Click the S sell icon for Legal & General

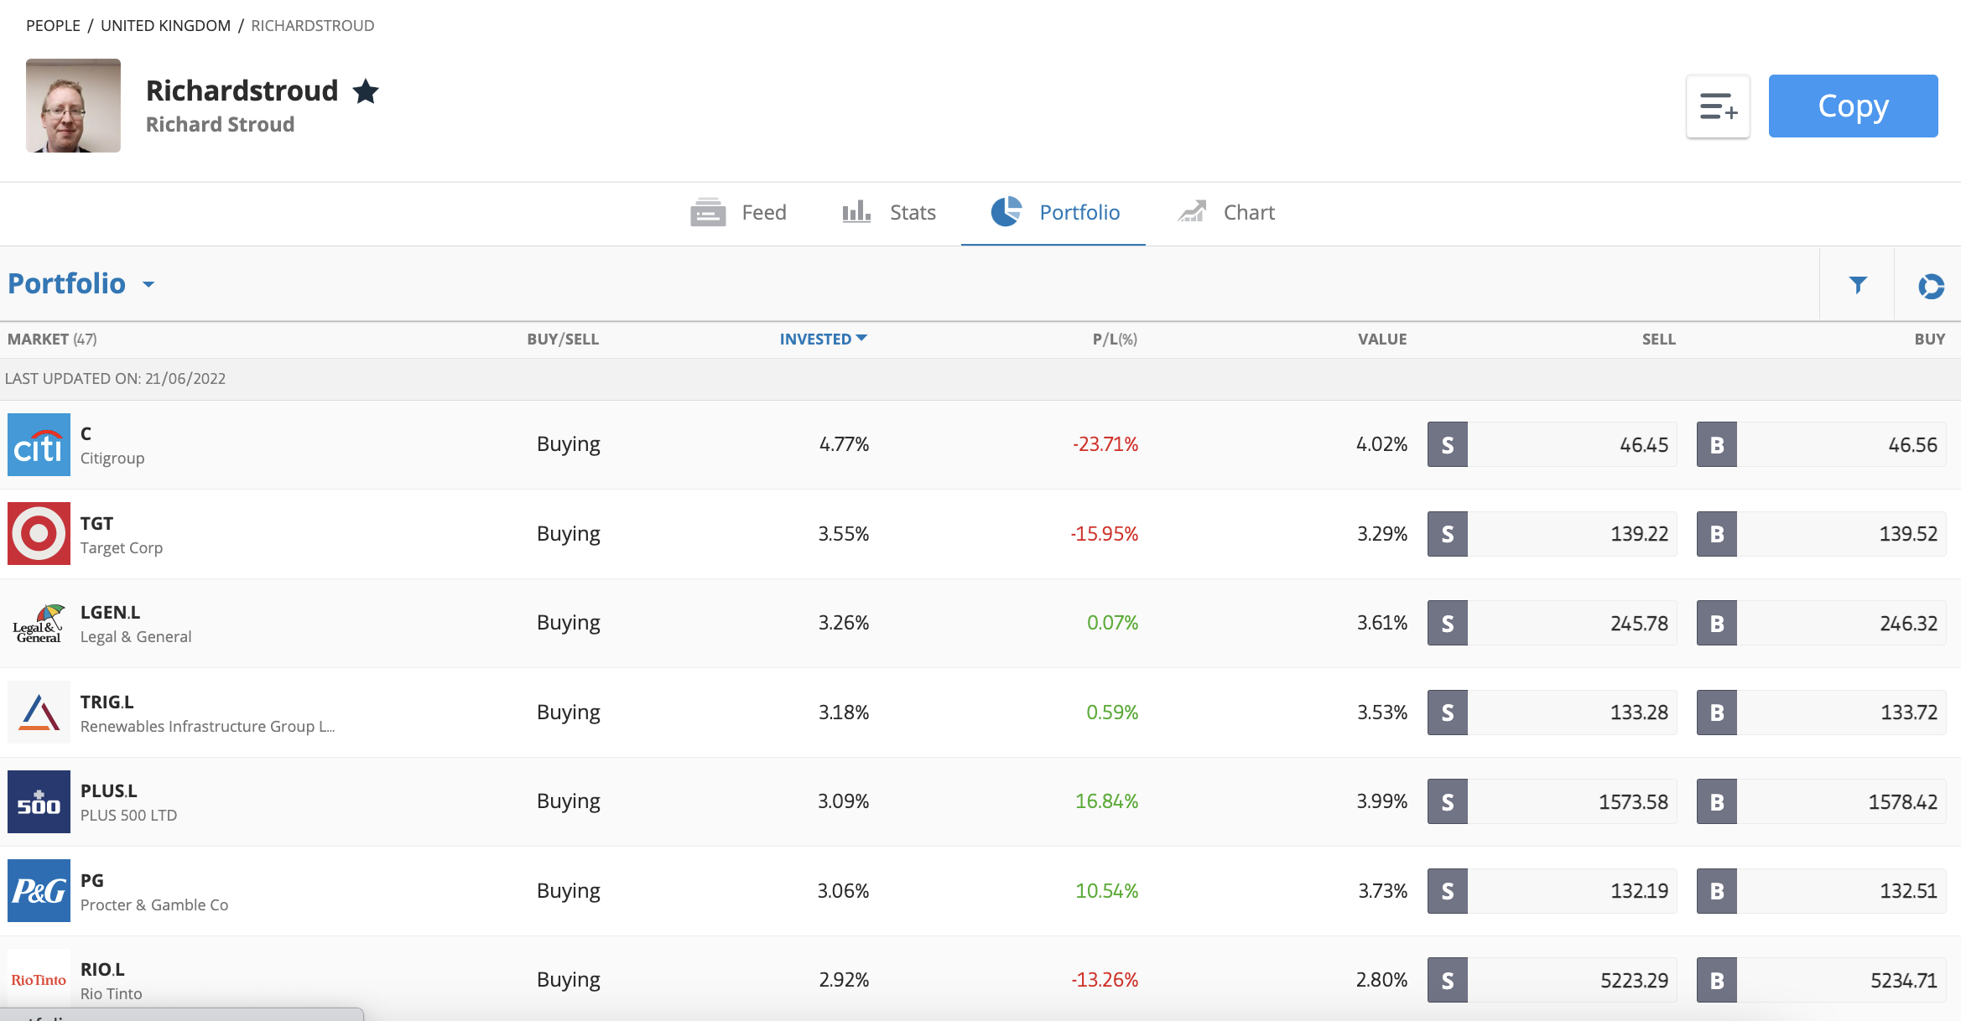click(x=1448, y=623)
